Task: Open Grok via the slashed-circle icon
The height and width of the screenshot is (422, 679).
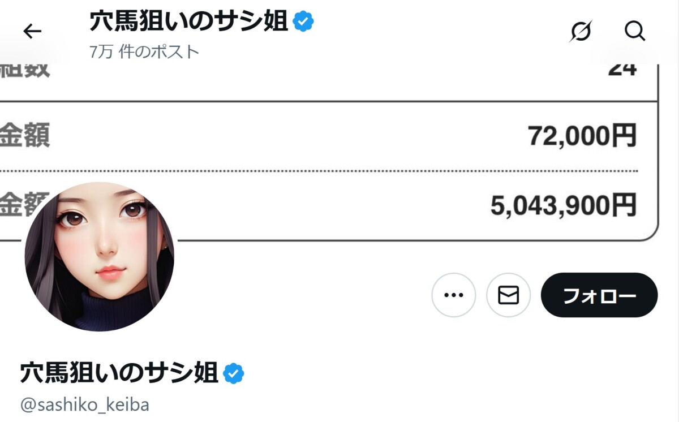Action: tap(581, 32)
